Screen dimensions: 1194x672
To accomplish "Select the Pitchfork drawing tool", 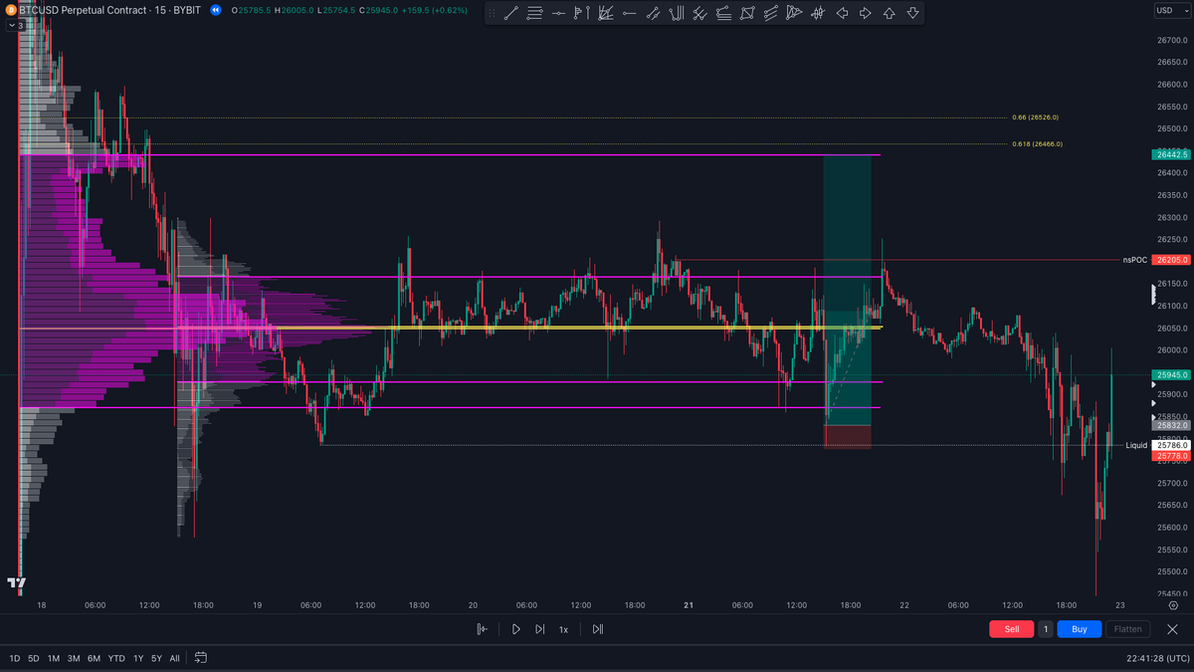I will [x=677, y=13].
